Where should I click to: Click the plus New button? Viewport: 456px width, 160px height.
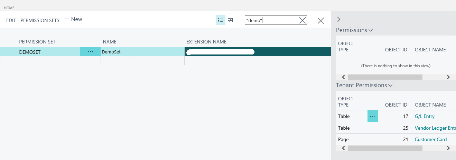(73, 19)
